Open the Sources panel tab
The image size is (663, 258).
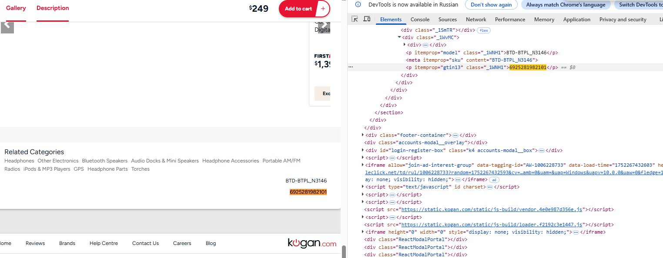(x=448, y=20)
